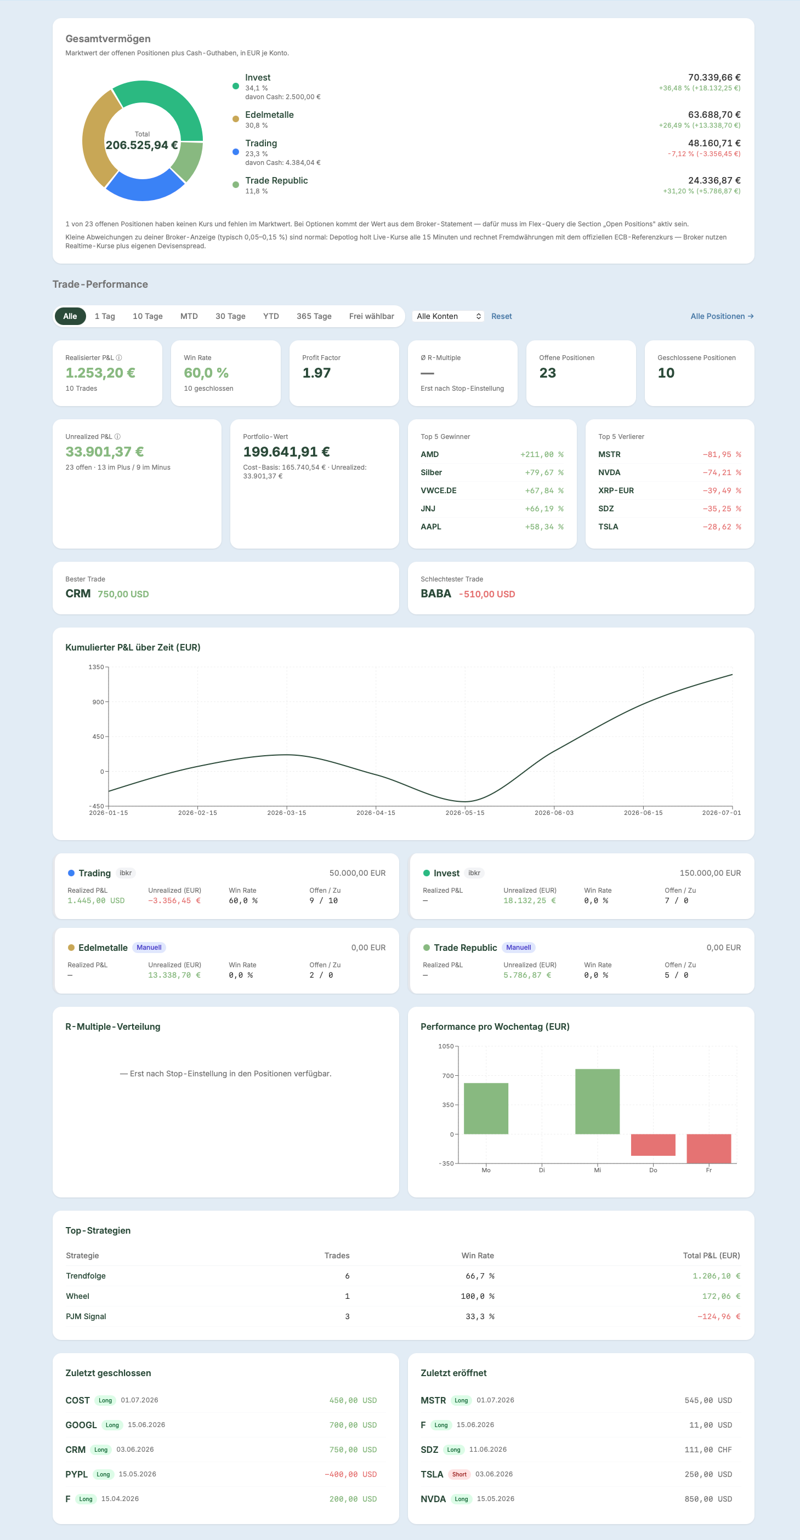Screen dimensions: 800x1540
Task: Select the PJM Signal strategy row
Action: [x=403, y=1316]
